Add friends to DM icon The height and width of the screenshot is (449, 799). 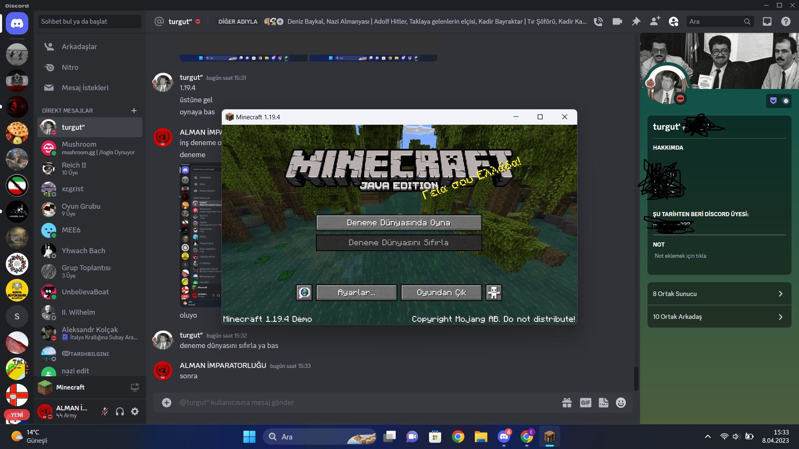(655, 22)
